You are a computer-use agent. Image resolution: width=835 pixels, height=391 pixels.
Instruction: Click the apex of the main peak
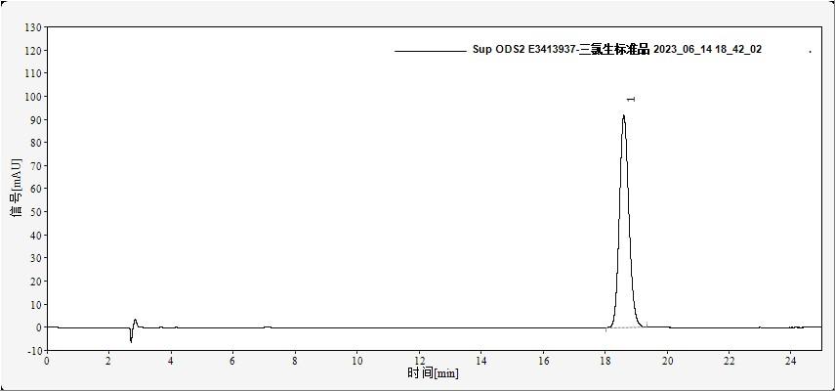click(623, 115)
